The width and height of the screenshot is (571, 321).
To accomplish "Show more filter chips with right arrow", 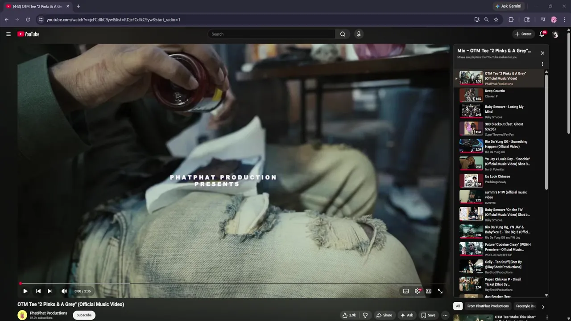I will pos(543,307).
